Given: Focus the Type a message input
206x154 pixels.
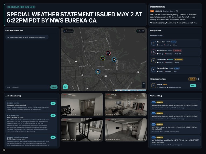Looking at the screenshot, I should [28, 87].
